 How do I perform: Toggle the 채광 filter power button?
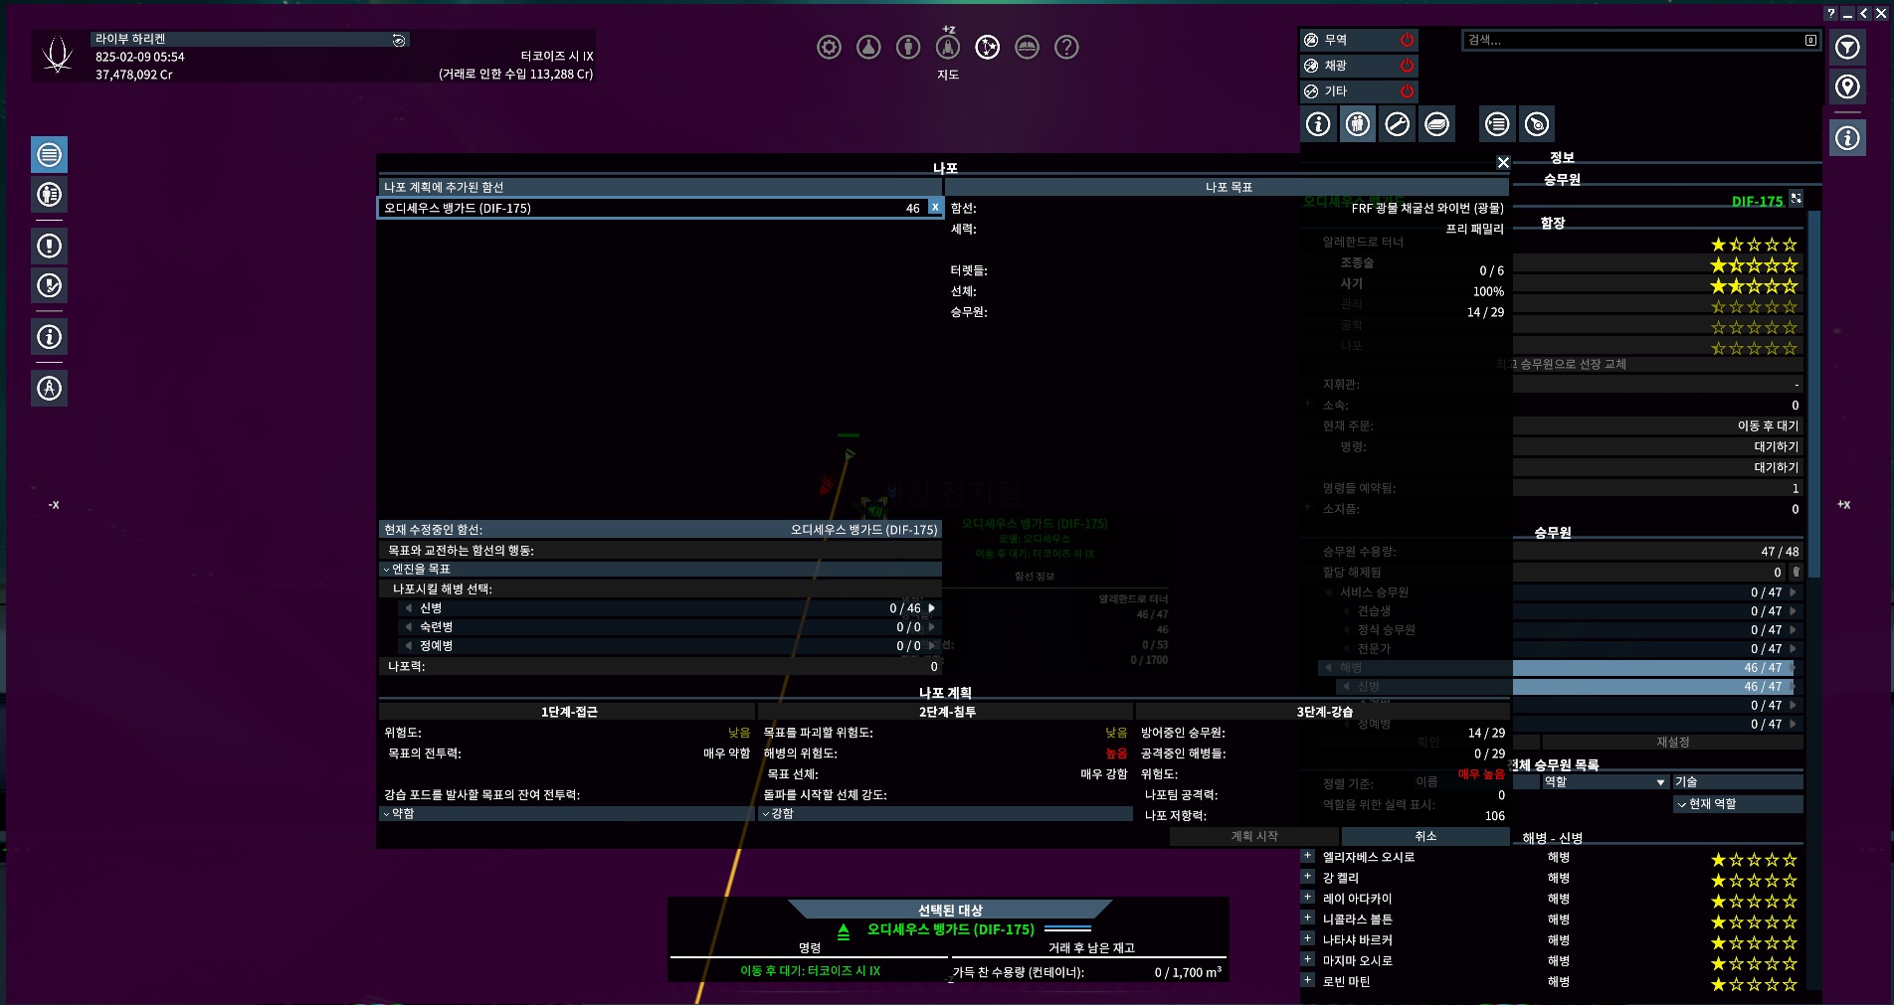(x=1407, y=66)
